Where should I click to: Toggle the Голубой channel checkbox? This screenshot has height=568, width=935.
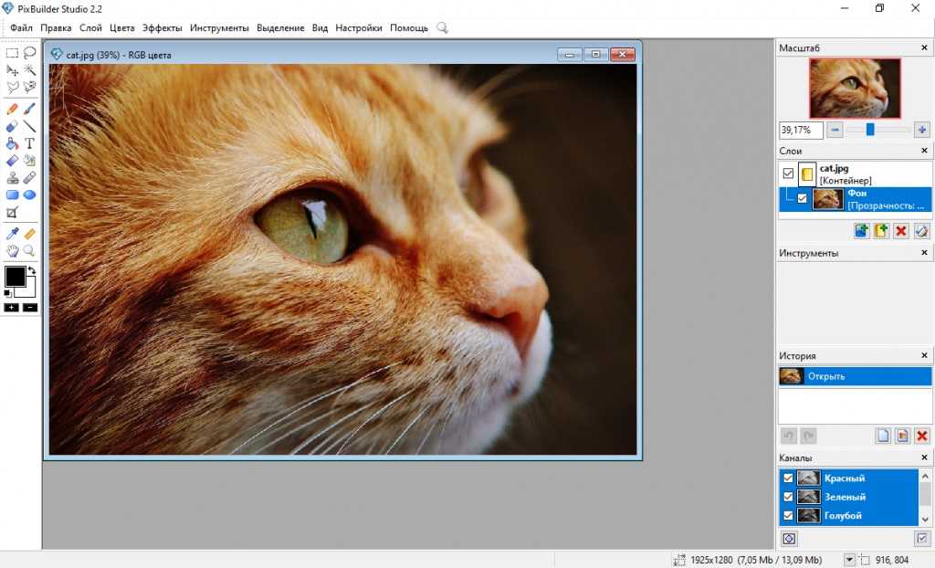click(x=788, y=516)
